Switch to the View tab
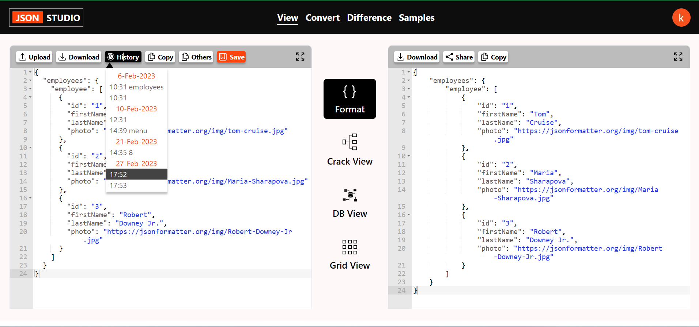This screenshot has width=699, height=327. (288, 18)
